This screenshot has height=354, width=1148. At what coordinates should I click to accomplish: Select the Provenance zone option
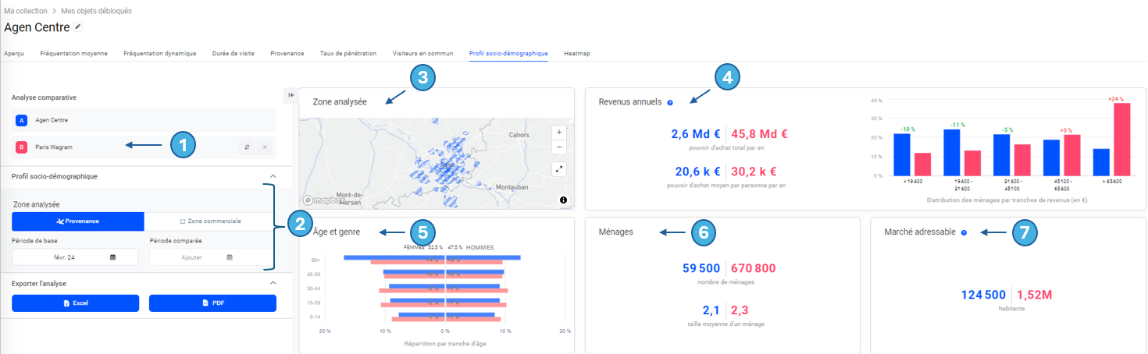(78, 221)
